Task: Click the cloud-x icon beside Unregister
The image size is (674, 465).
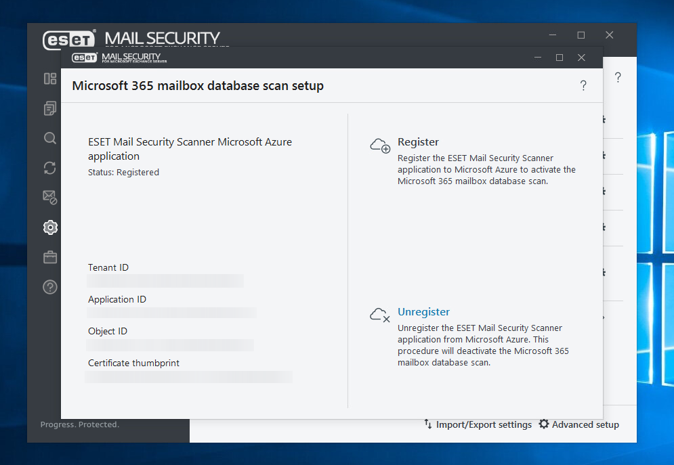Action: coord(380,315)
